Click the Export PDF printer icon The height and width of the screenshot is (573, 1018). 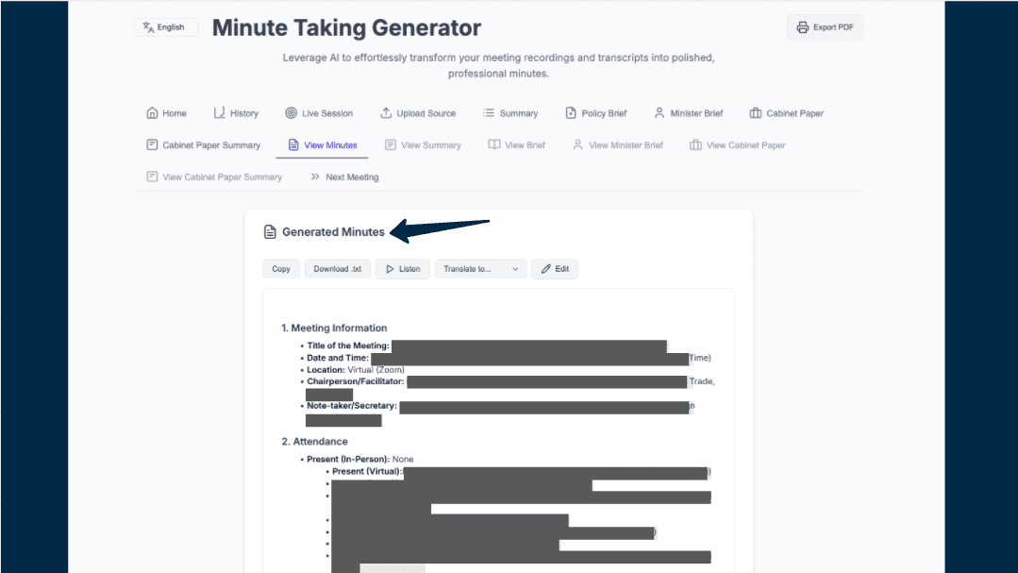[802, 27]
